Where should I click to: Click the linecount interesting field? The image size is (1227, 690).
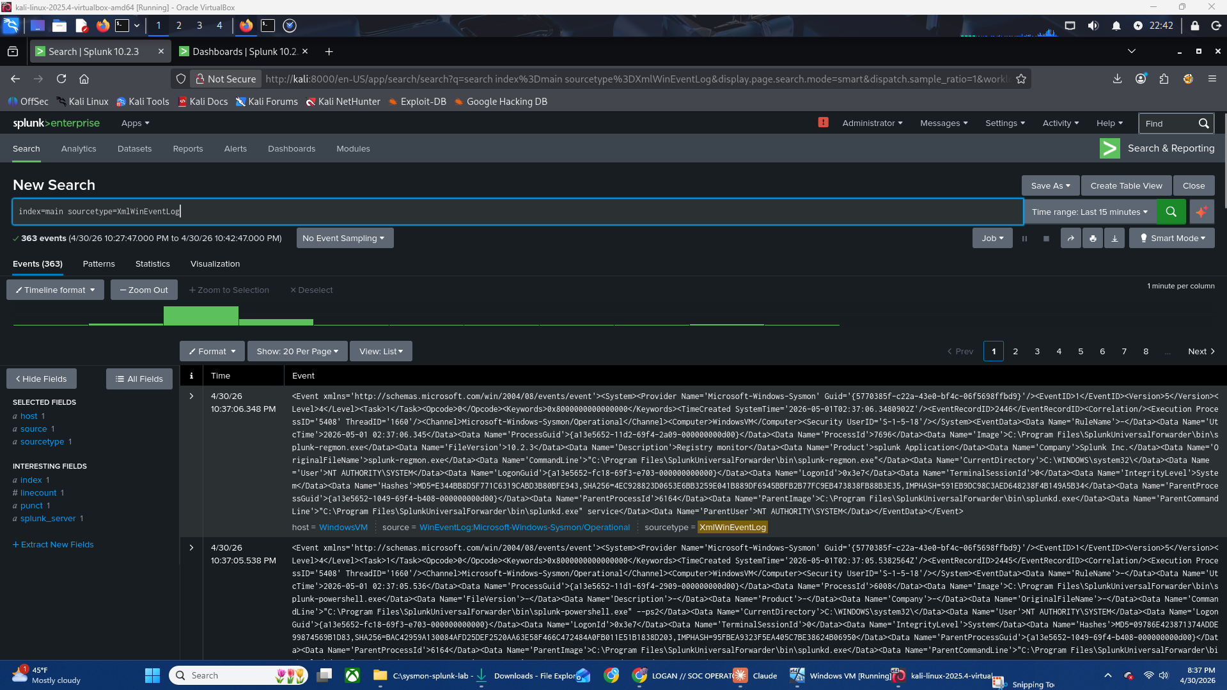[38, 492]
